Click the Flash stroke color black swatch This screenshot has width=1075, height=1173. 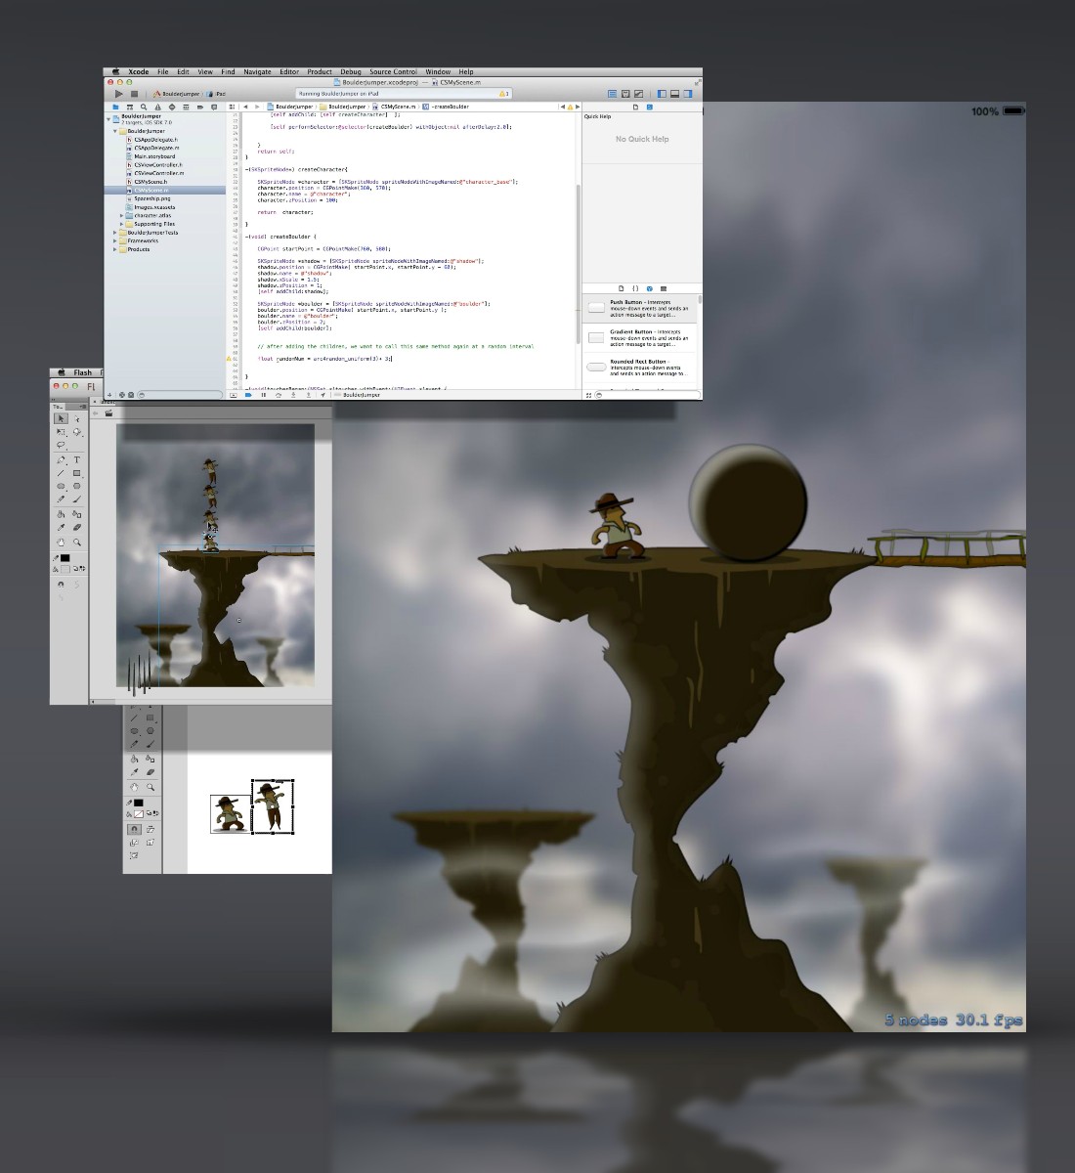click(x=64, y=558)
